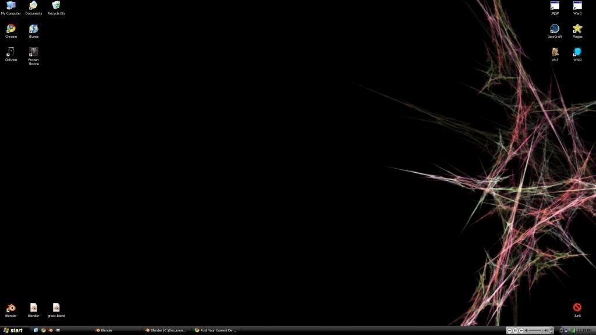Select the Chrome desktop shortcut
The height and width of the screenshot is (335, 596).
10,31
